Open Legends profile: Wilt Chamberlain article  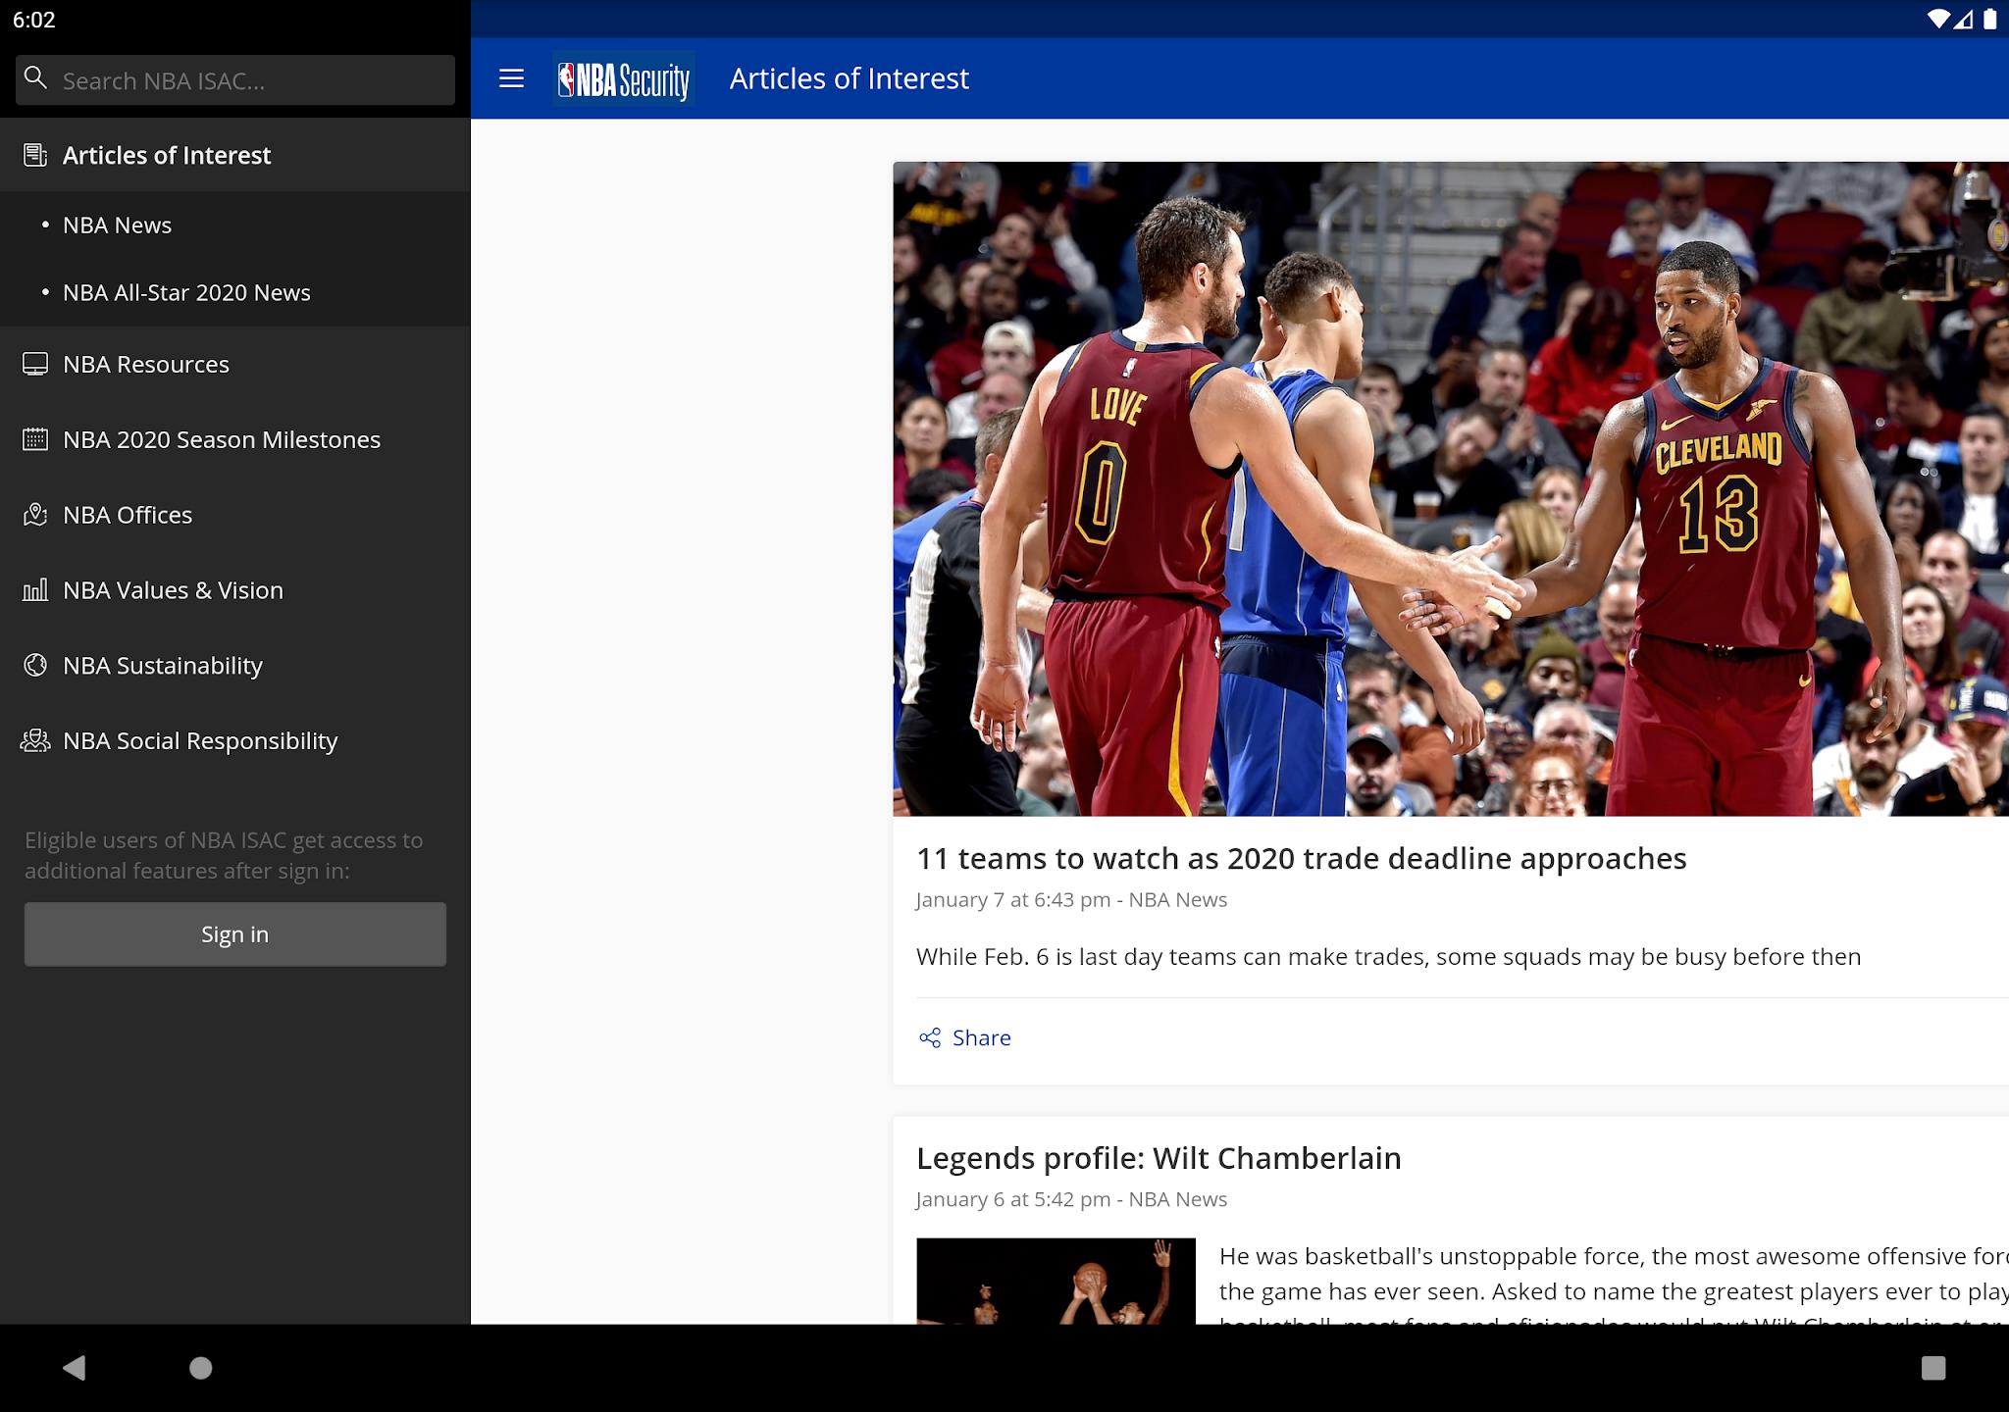point(1159,1158)
